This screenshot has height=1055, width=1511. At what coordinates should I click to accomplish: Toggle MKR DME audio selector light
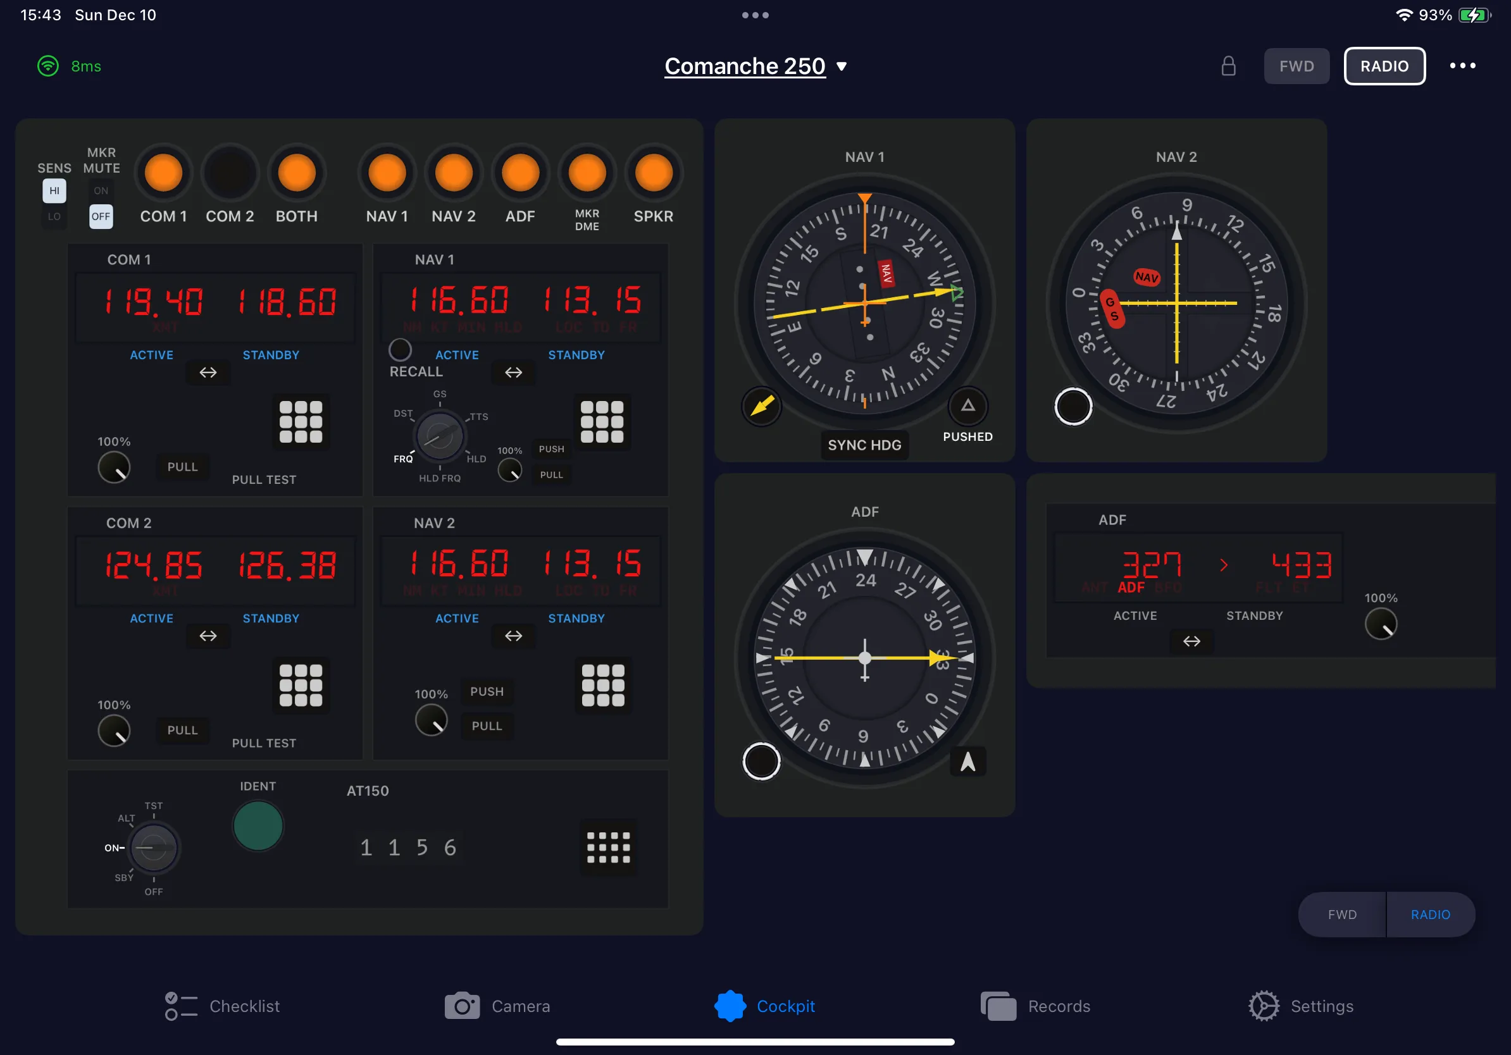click(587, 173)
